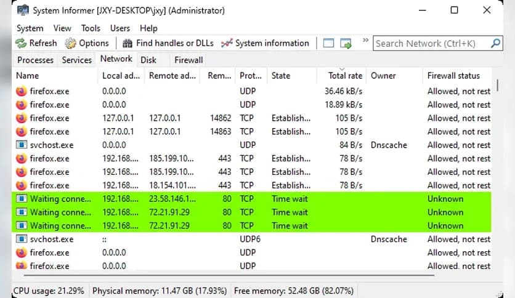Image resolution: width=515 pixels, height=298 pixels.
Task: Sort by Remote address column header
Action: pos(172,76)
